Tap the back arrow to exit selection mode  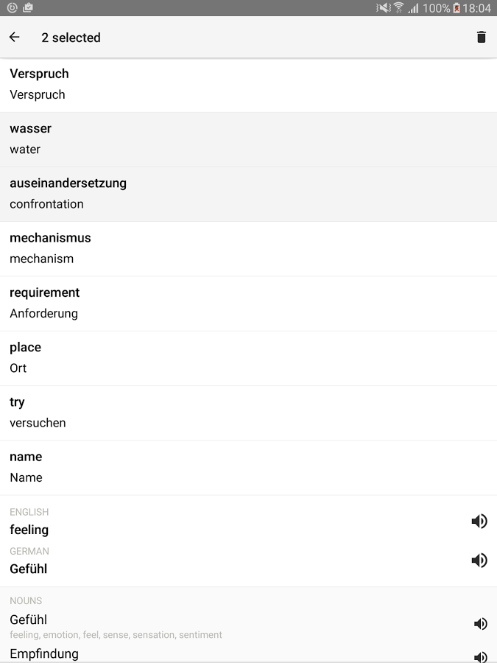[x=14, y=37]
